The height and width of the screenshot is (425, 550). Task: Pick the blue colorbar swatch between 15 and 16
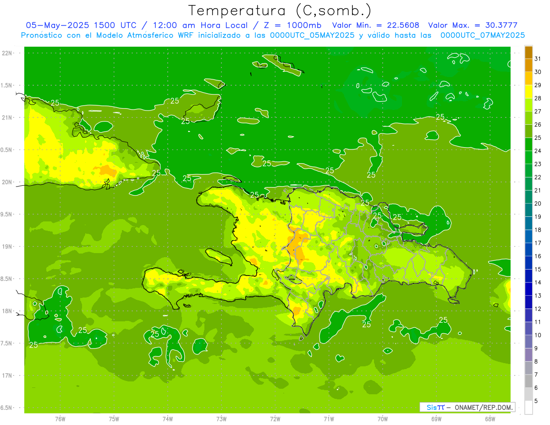click(x=529, y=263)
